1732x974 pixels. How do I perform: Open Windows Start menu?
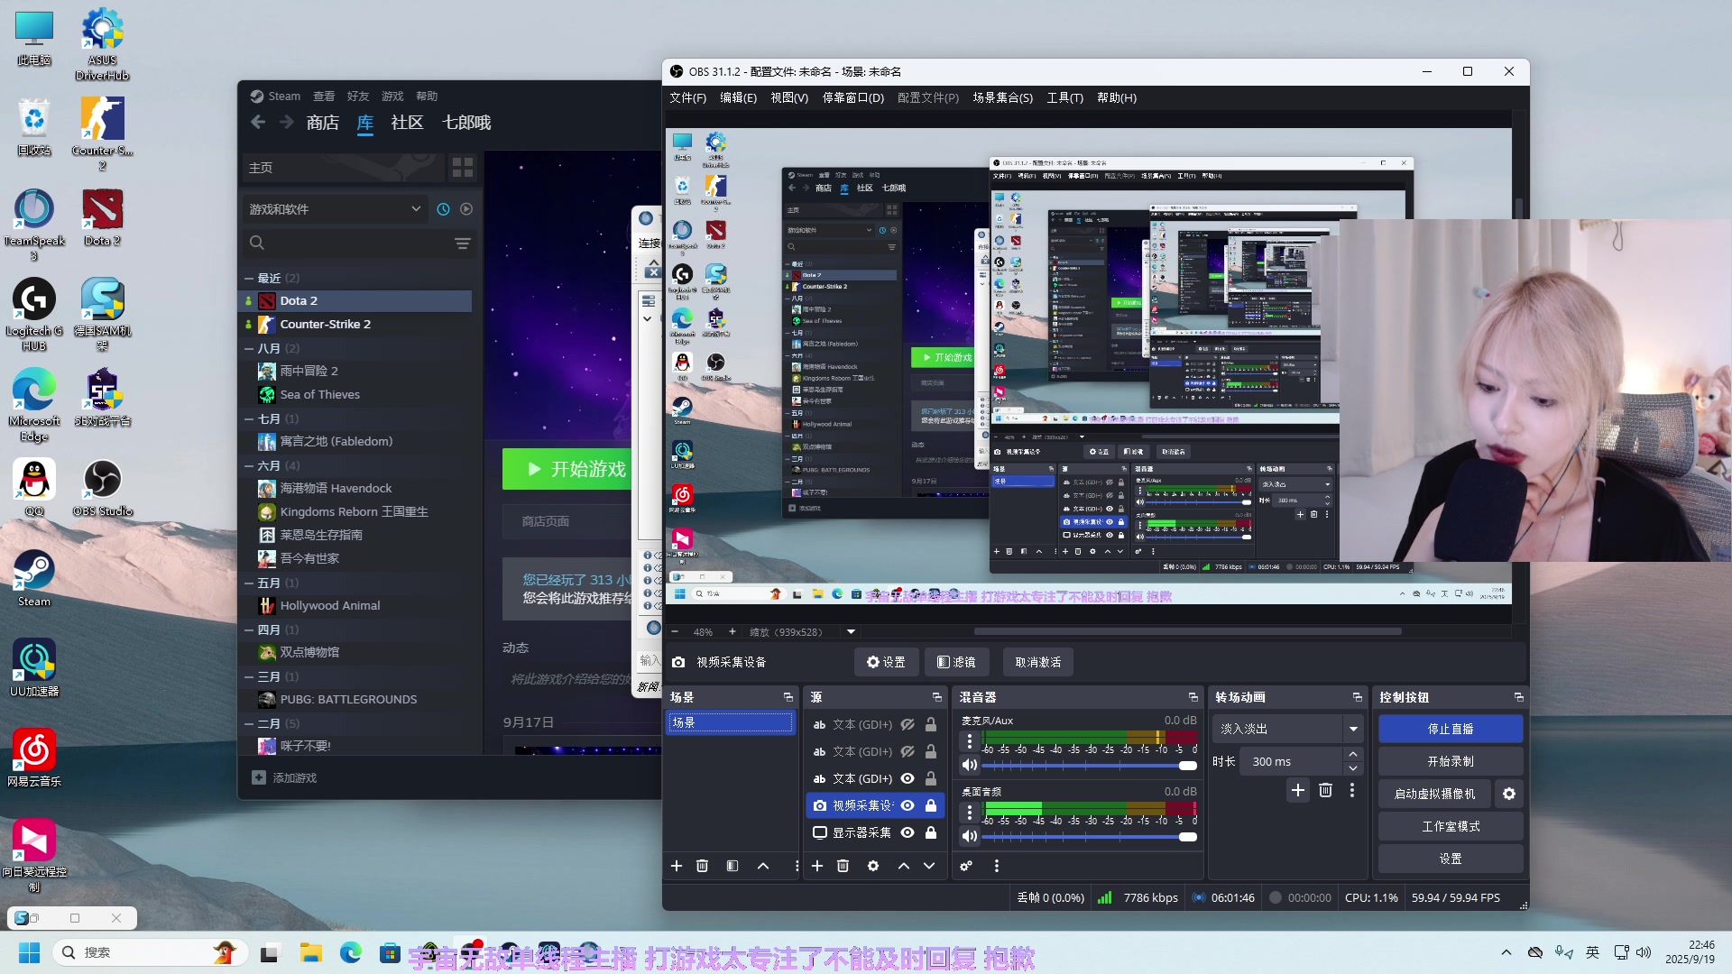click(30, 952)
